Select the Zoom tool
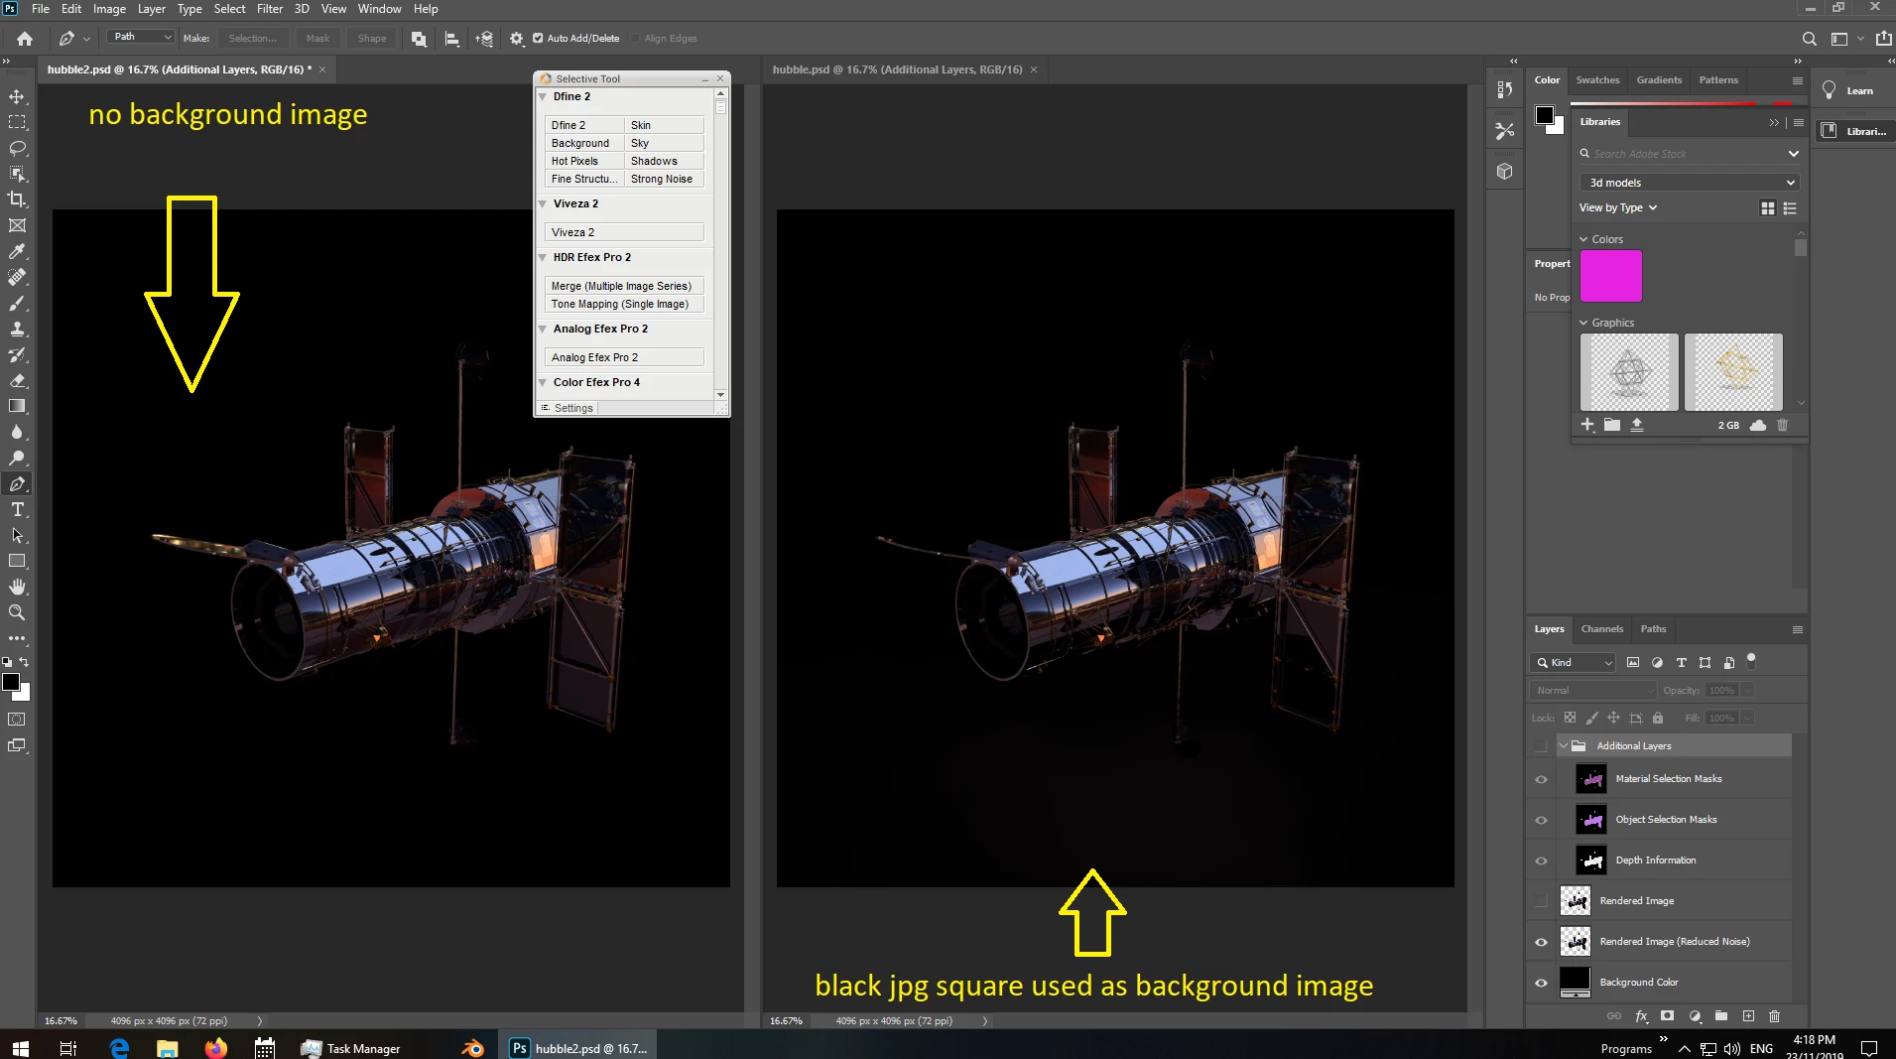Screen dimensions: 1896x1059 (17, 612)
